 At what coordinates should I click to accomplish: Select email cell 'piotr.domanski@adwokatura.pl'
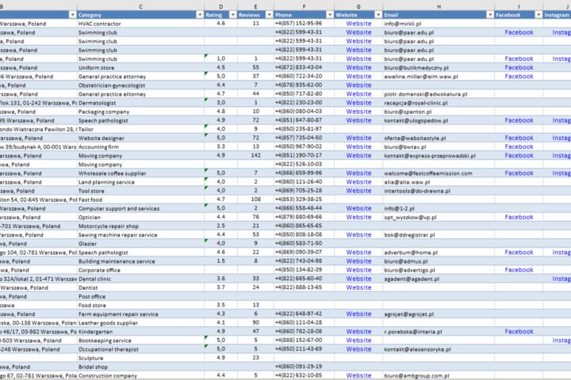439,94
